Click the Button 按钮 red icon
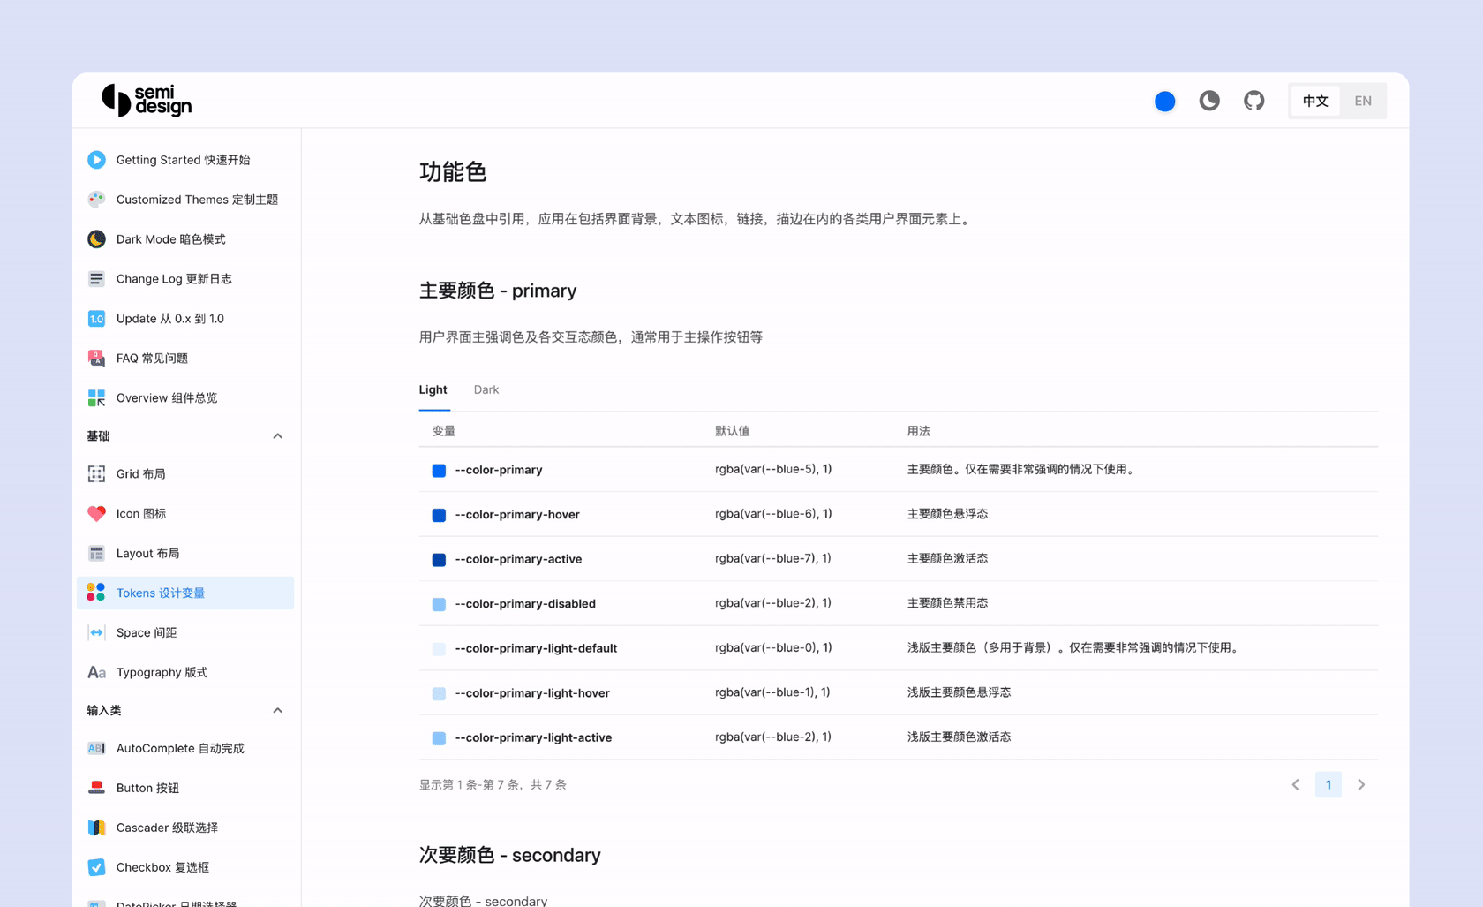 pyautogui.click(x=96, y=789)
